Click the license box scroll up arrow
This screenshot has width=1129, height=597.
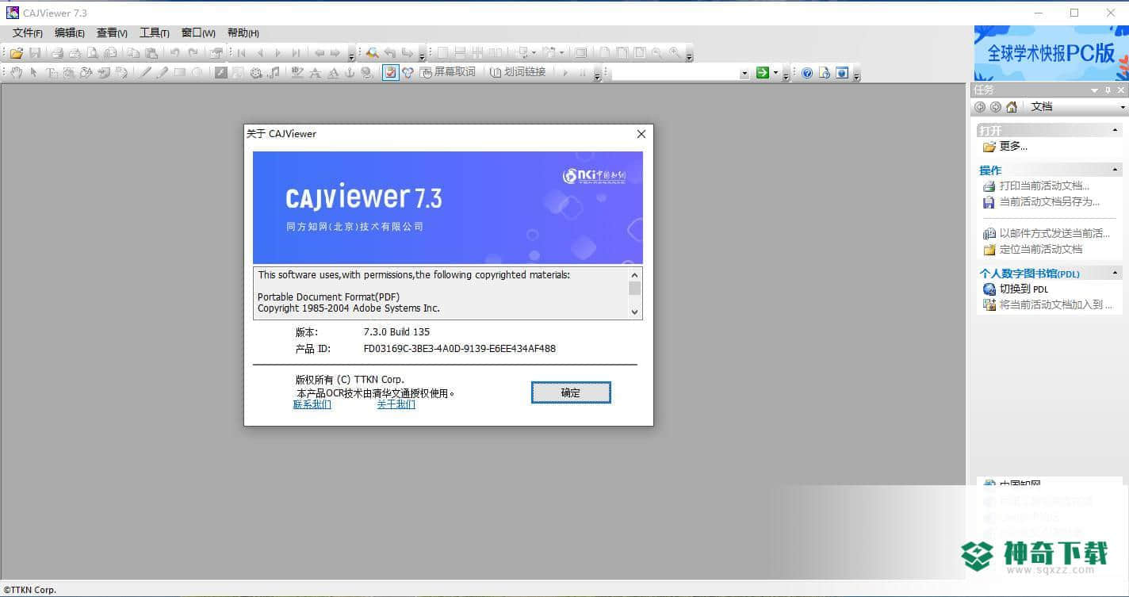coord(634,274)
